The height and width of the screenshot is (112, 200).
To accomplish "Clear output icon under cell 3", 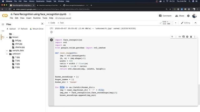I will coord(52,32).
